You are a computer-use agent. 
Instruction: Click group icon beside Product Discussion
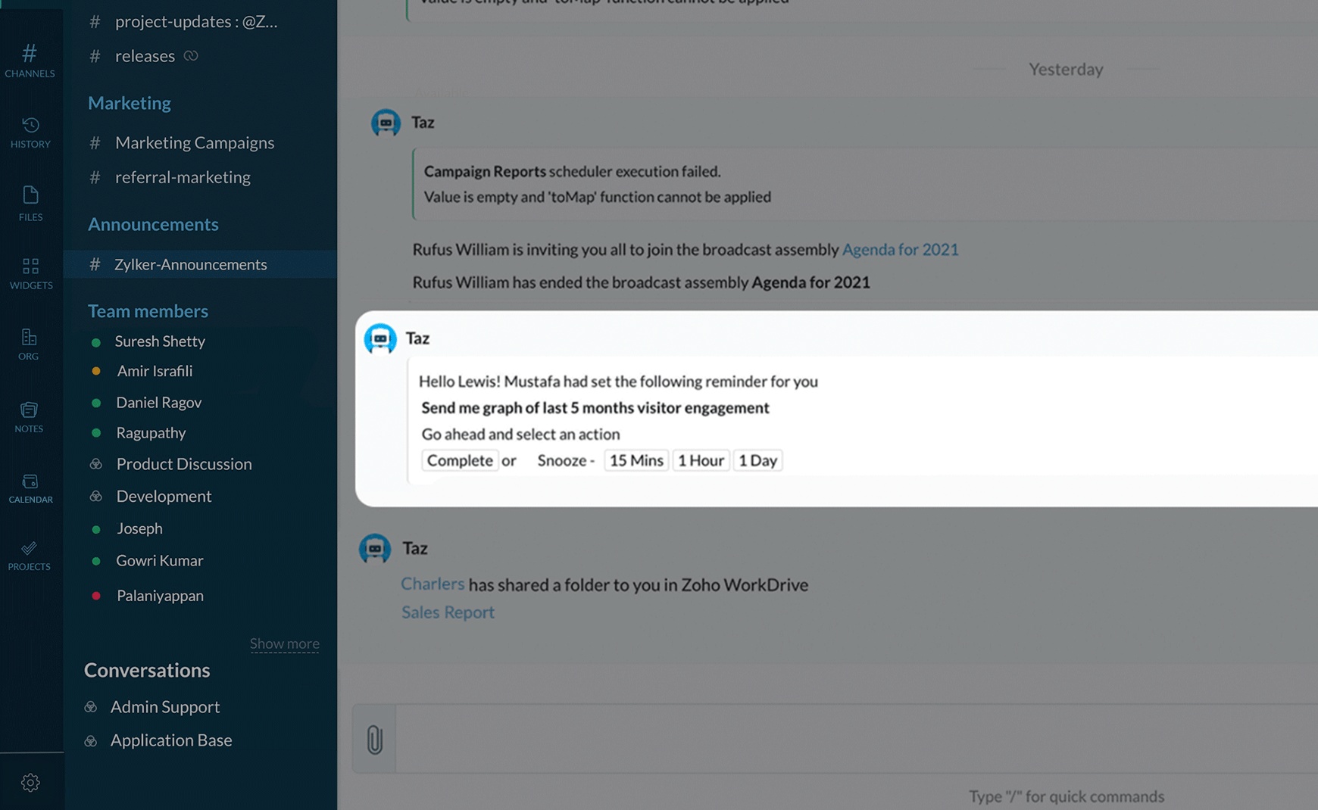pos(96,464)
